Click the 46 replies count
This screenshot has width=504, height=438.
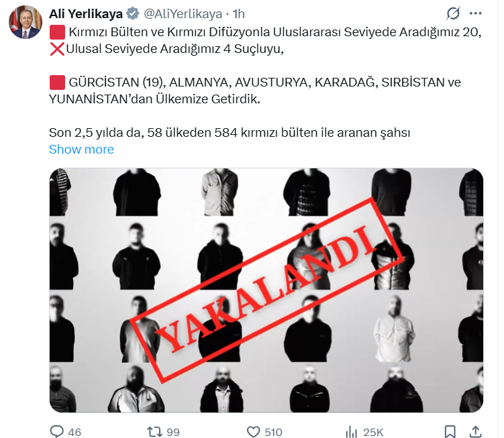(x=74, y=432)
